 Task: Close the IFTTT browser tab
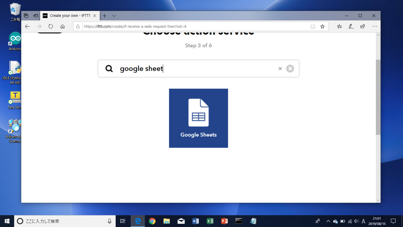point(95,16)
